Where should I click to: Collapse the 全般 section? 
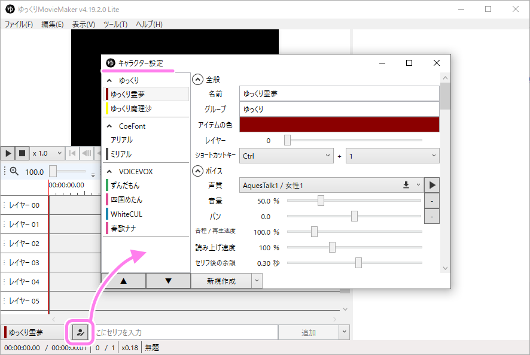pyautogui.click(x=198, y=80)
